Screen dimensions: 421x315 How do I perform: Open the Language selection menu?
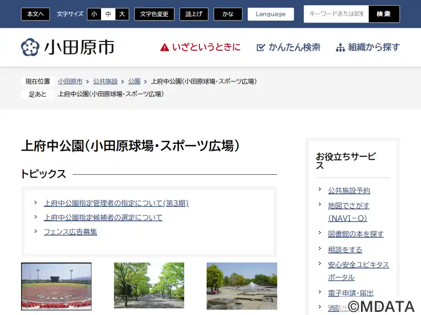[x=270, y=14]
